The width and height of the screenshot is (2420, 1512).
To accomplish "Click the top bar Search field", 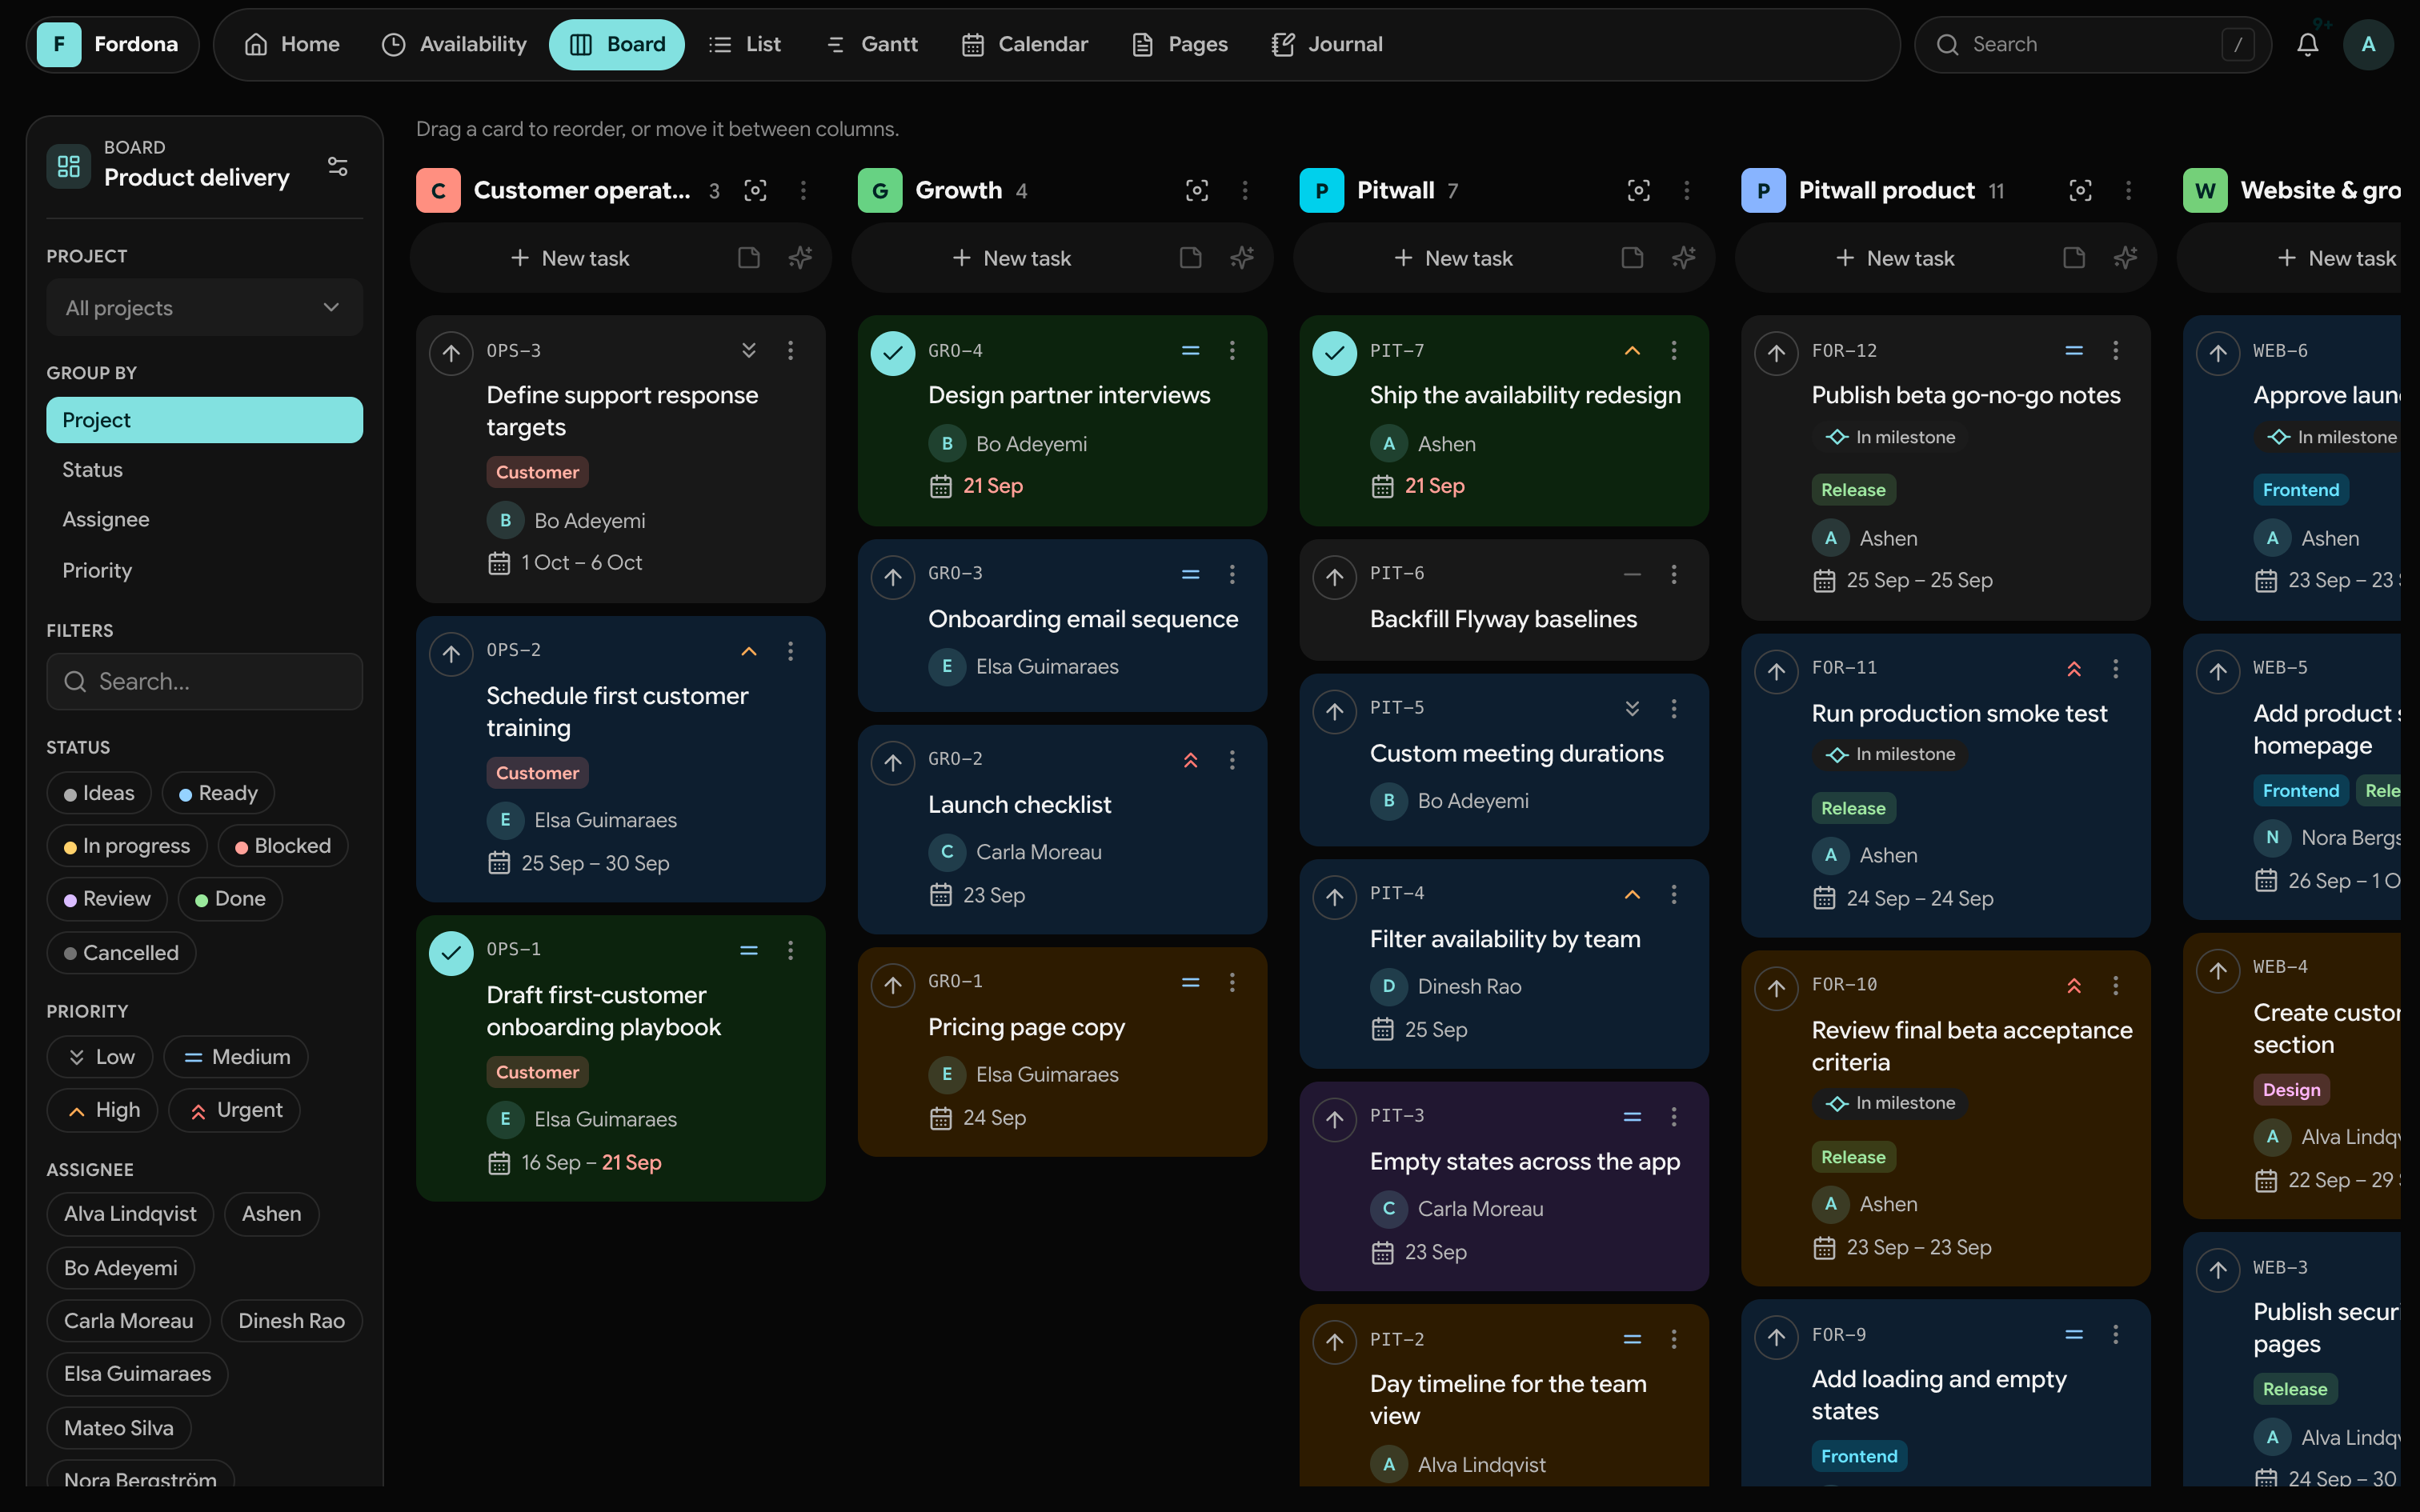I will (2092, 44).
